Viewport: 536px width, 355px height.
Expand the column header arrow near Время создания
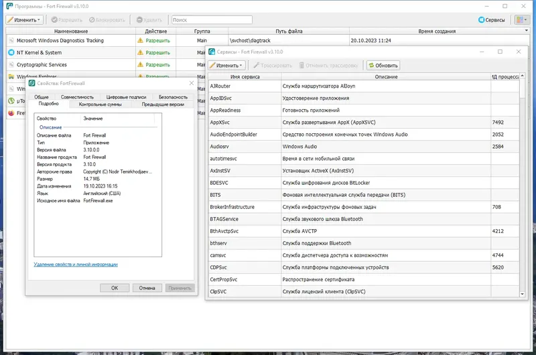[527, 31]
